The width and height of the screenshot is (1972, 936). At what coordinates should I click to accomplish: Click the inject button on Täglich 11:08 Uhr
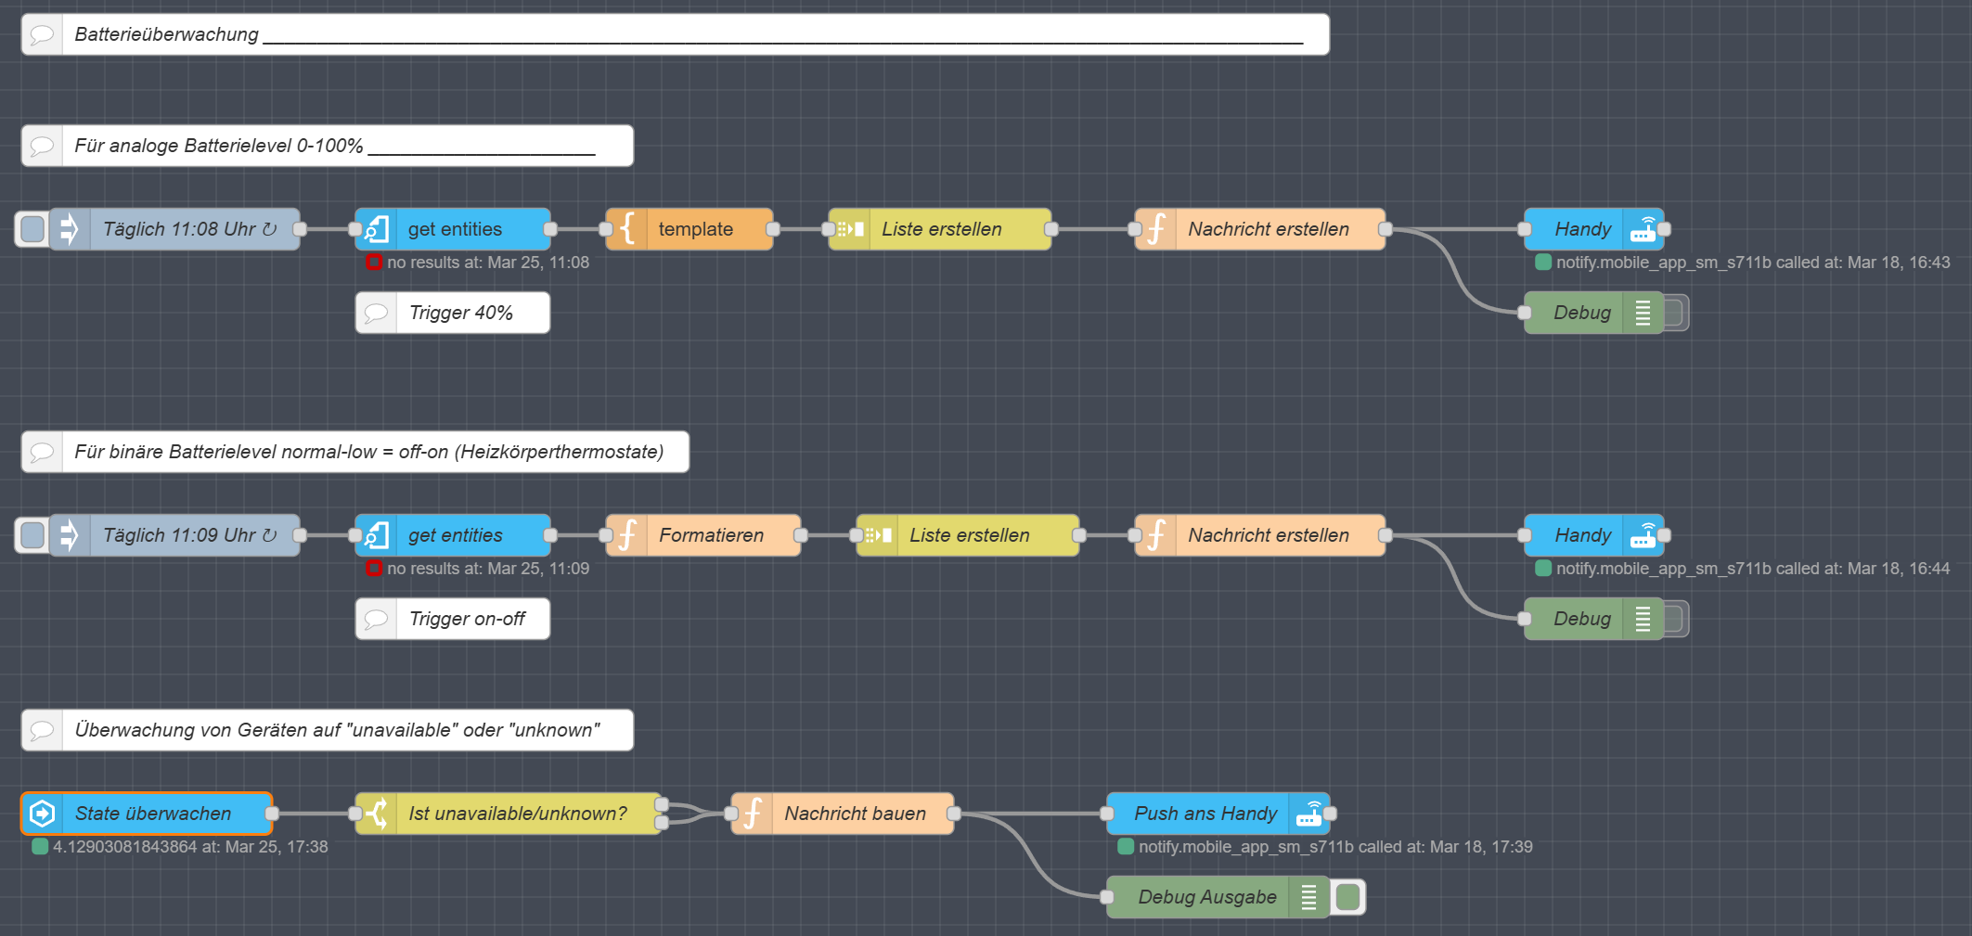[x=32, y=229]
